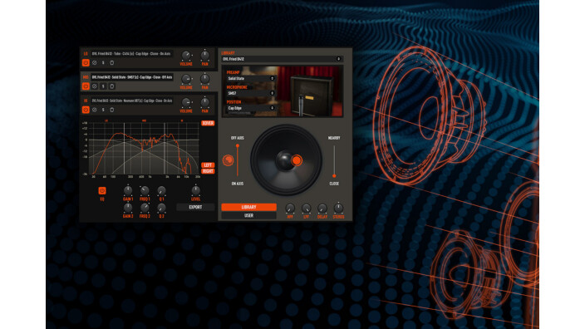
Task: Solo the LO slot with S button
Action: coord(103,62)
